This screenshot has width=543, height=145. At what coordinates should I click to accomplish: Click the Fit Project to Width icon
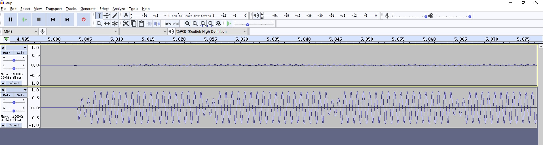210,24
